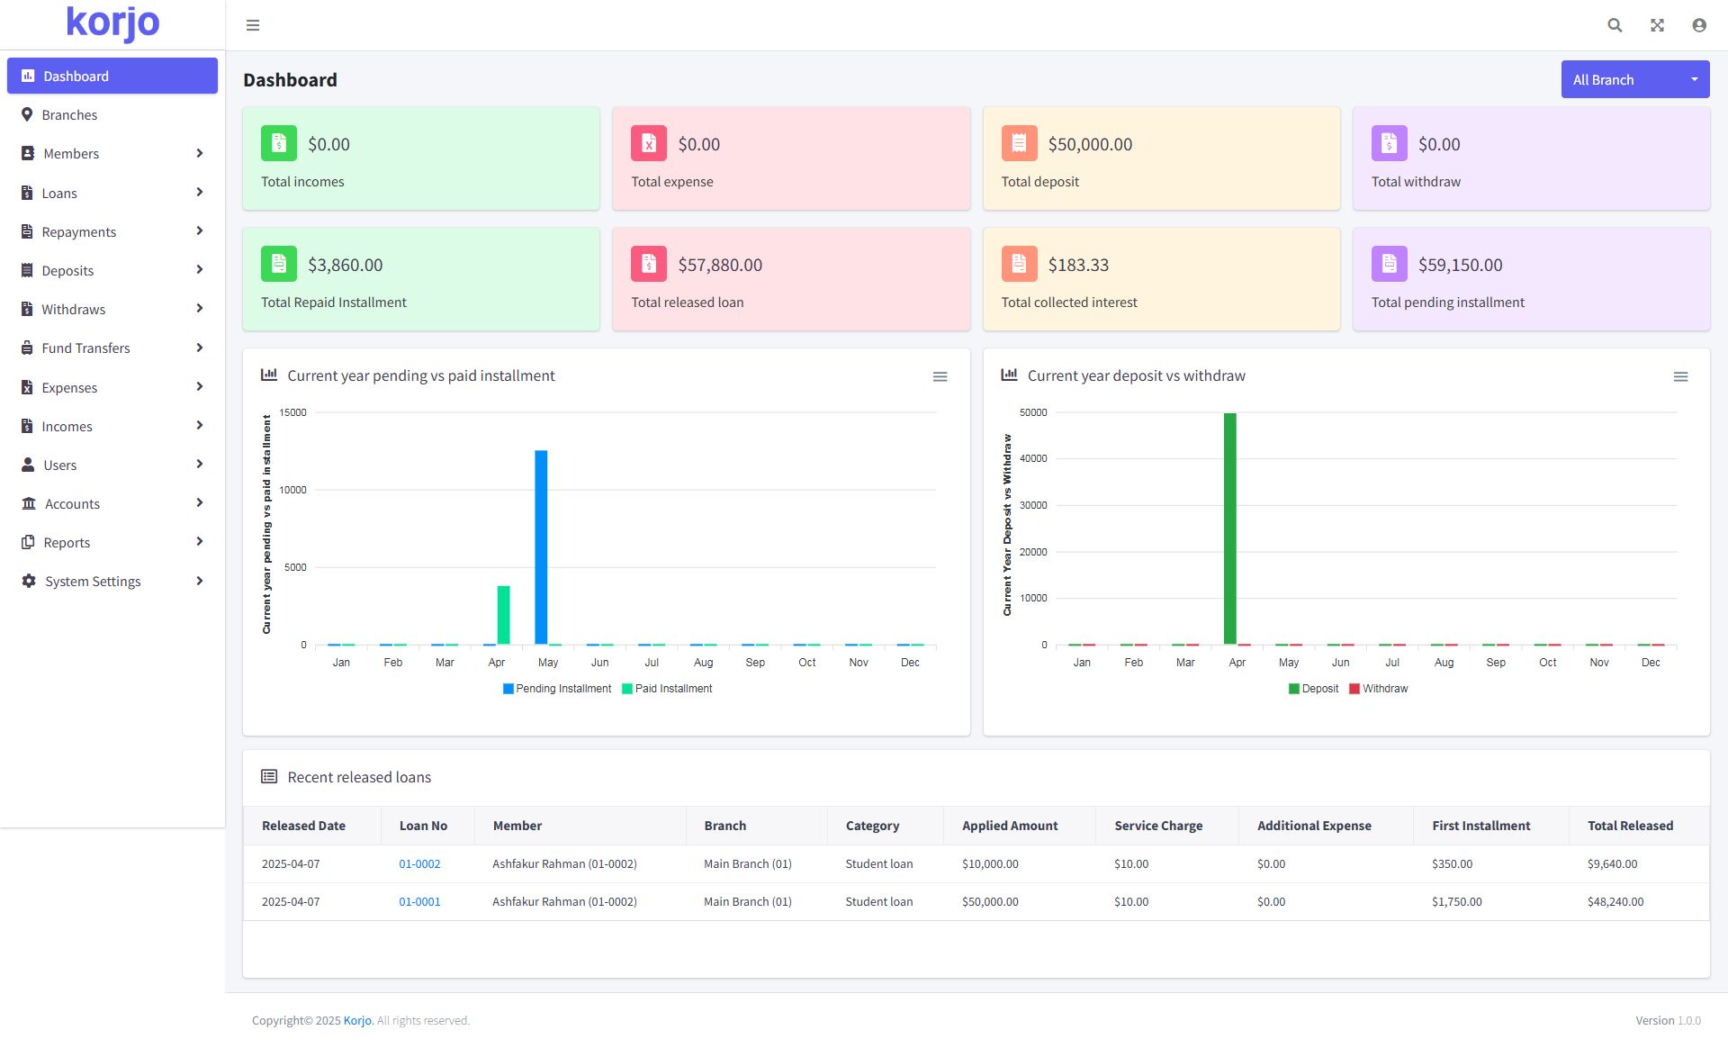Click the Total deposit card icon

[x=1019, y=143]
